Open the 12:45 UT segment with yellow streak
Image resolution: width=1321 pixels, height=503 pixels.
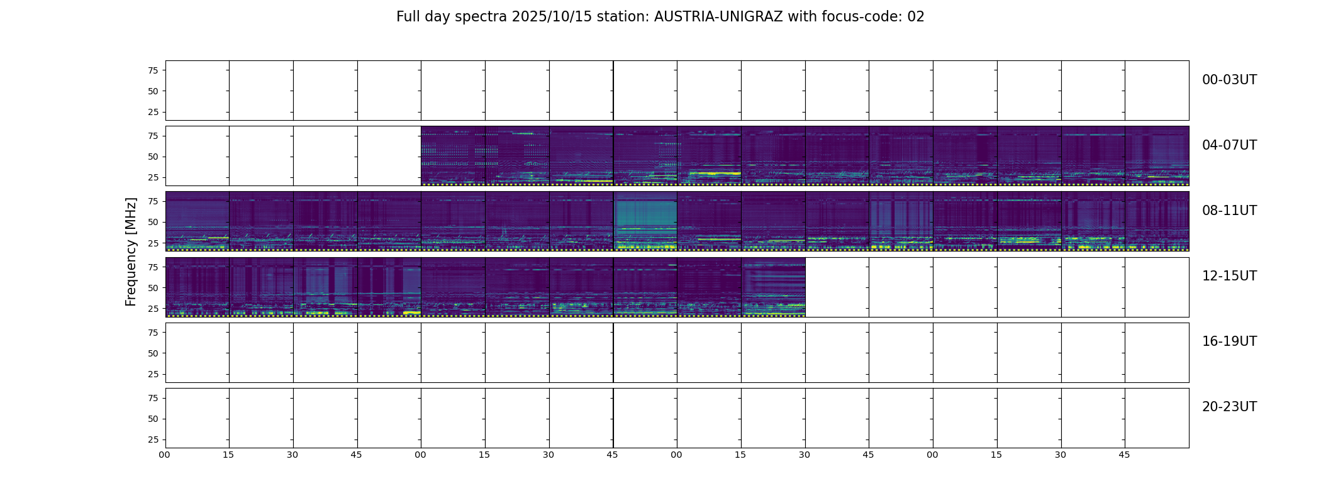[x=389, y=287]
